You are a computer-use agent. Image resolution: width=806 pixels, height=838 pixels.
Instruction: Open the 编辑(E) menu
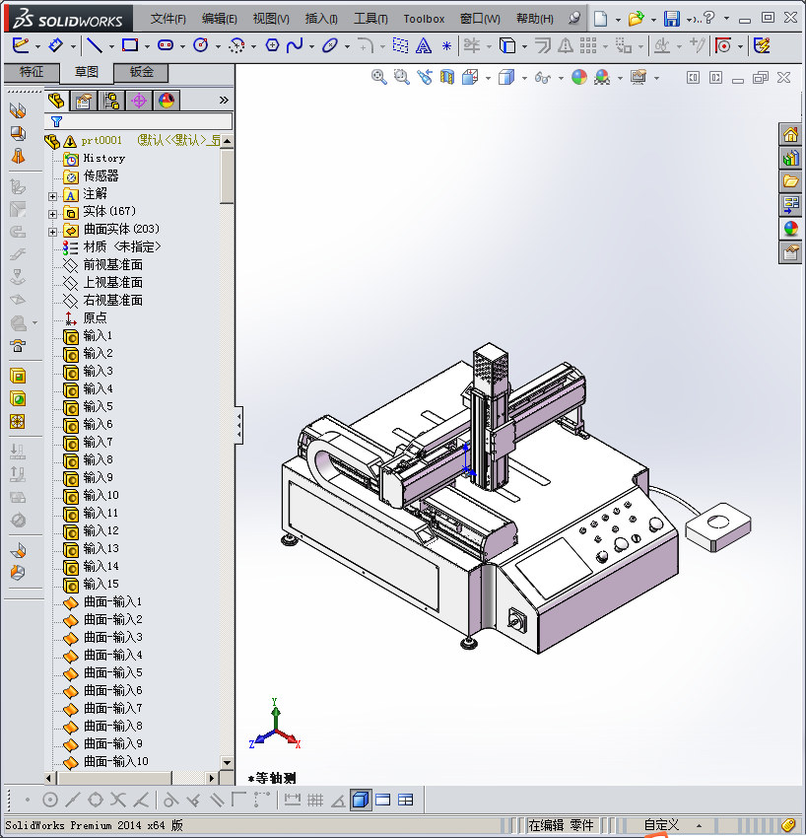tap(220, 19)
